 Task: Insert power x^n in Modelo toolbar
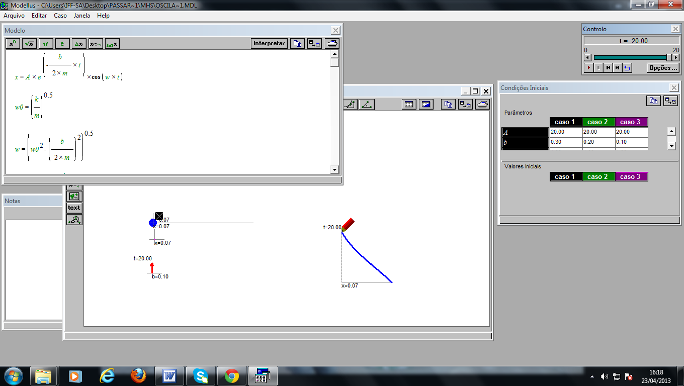pos(13,44)
